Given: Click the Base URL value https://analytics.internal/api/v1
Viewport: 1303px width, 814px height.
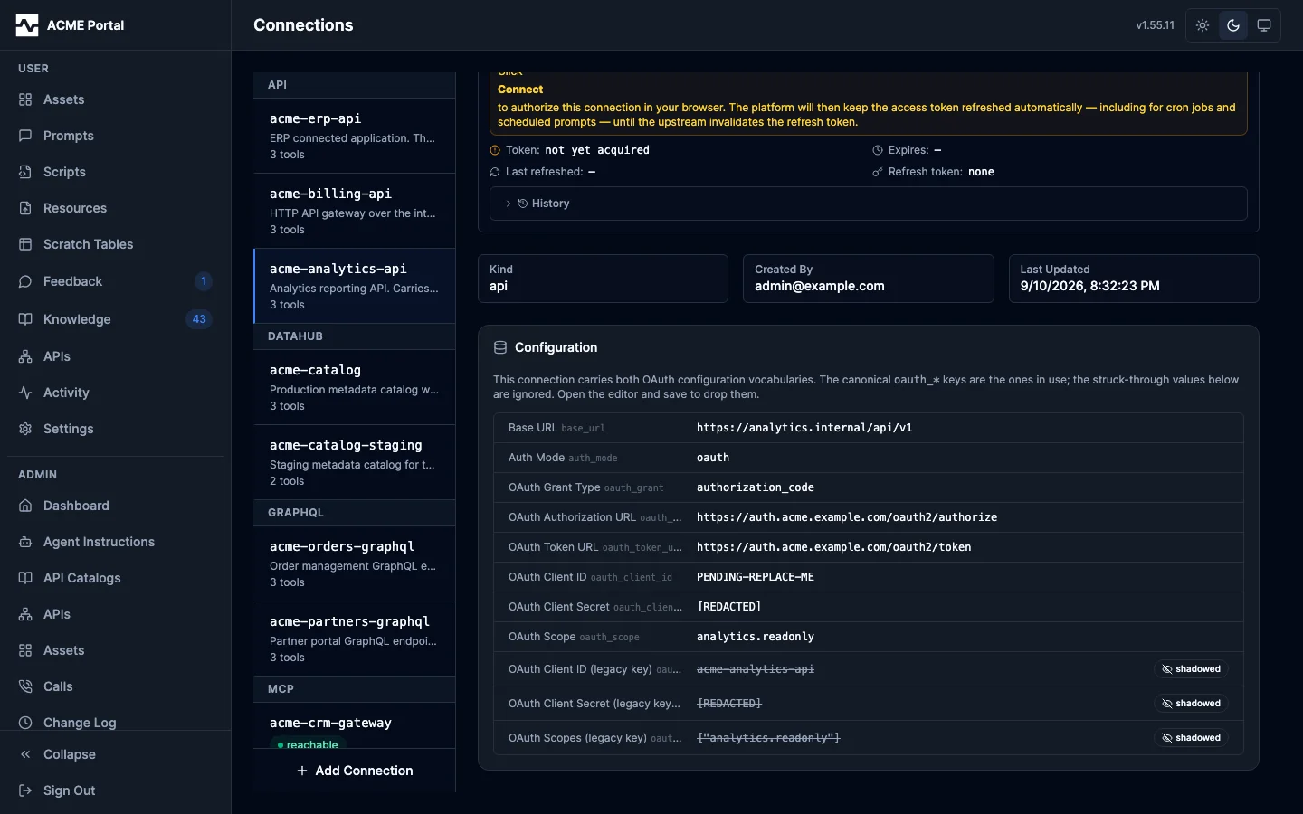Looking at the screenshot, I should point(804,428).
